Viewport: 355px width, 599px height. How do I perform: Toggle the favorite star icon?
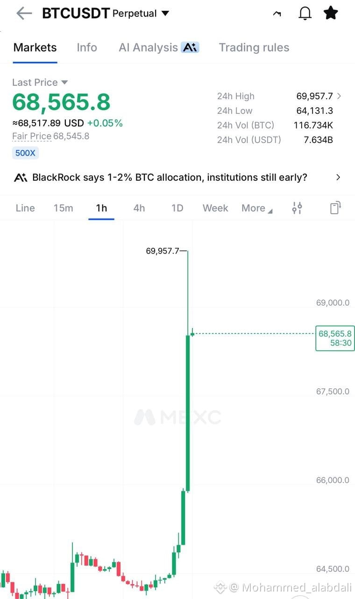click(x=331, y=13)
